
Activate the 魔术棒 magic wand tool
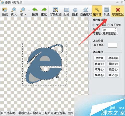[x=97, y=11]
